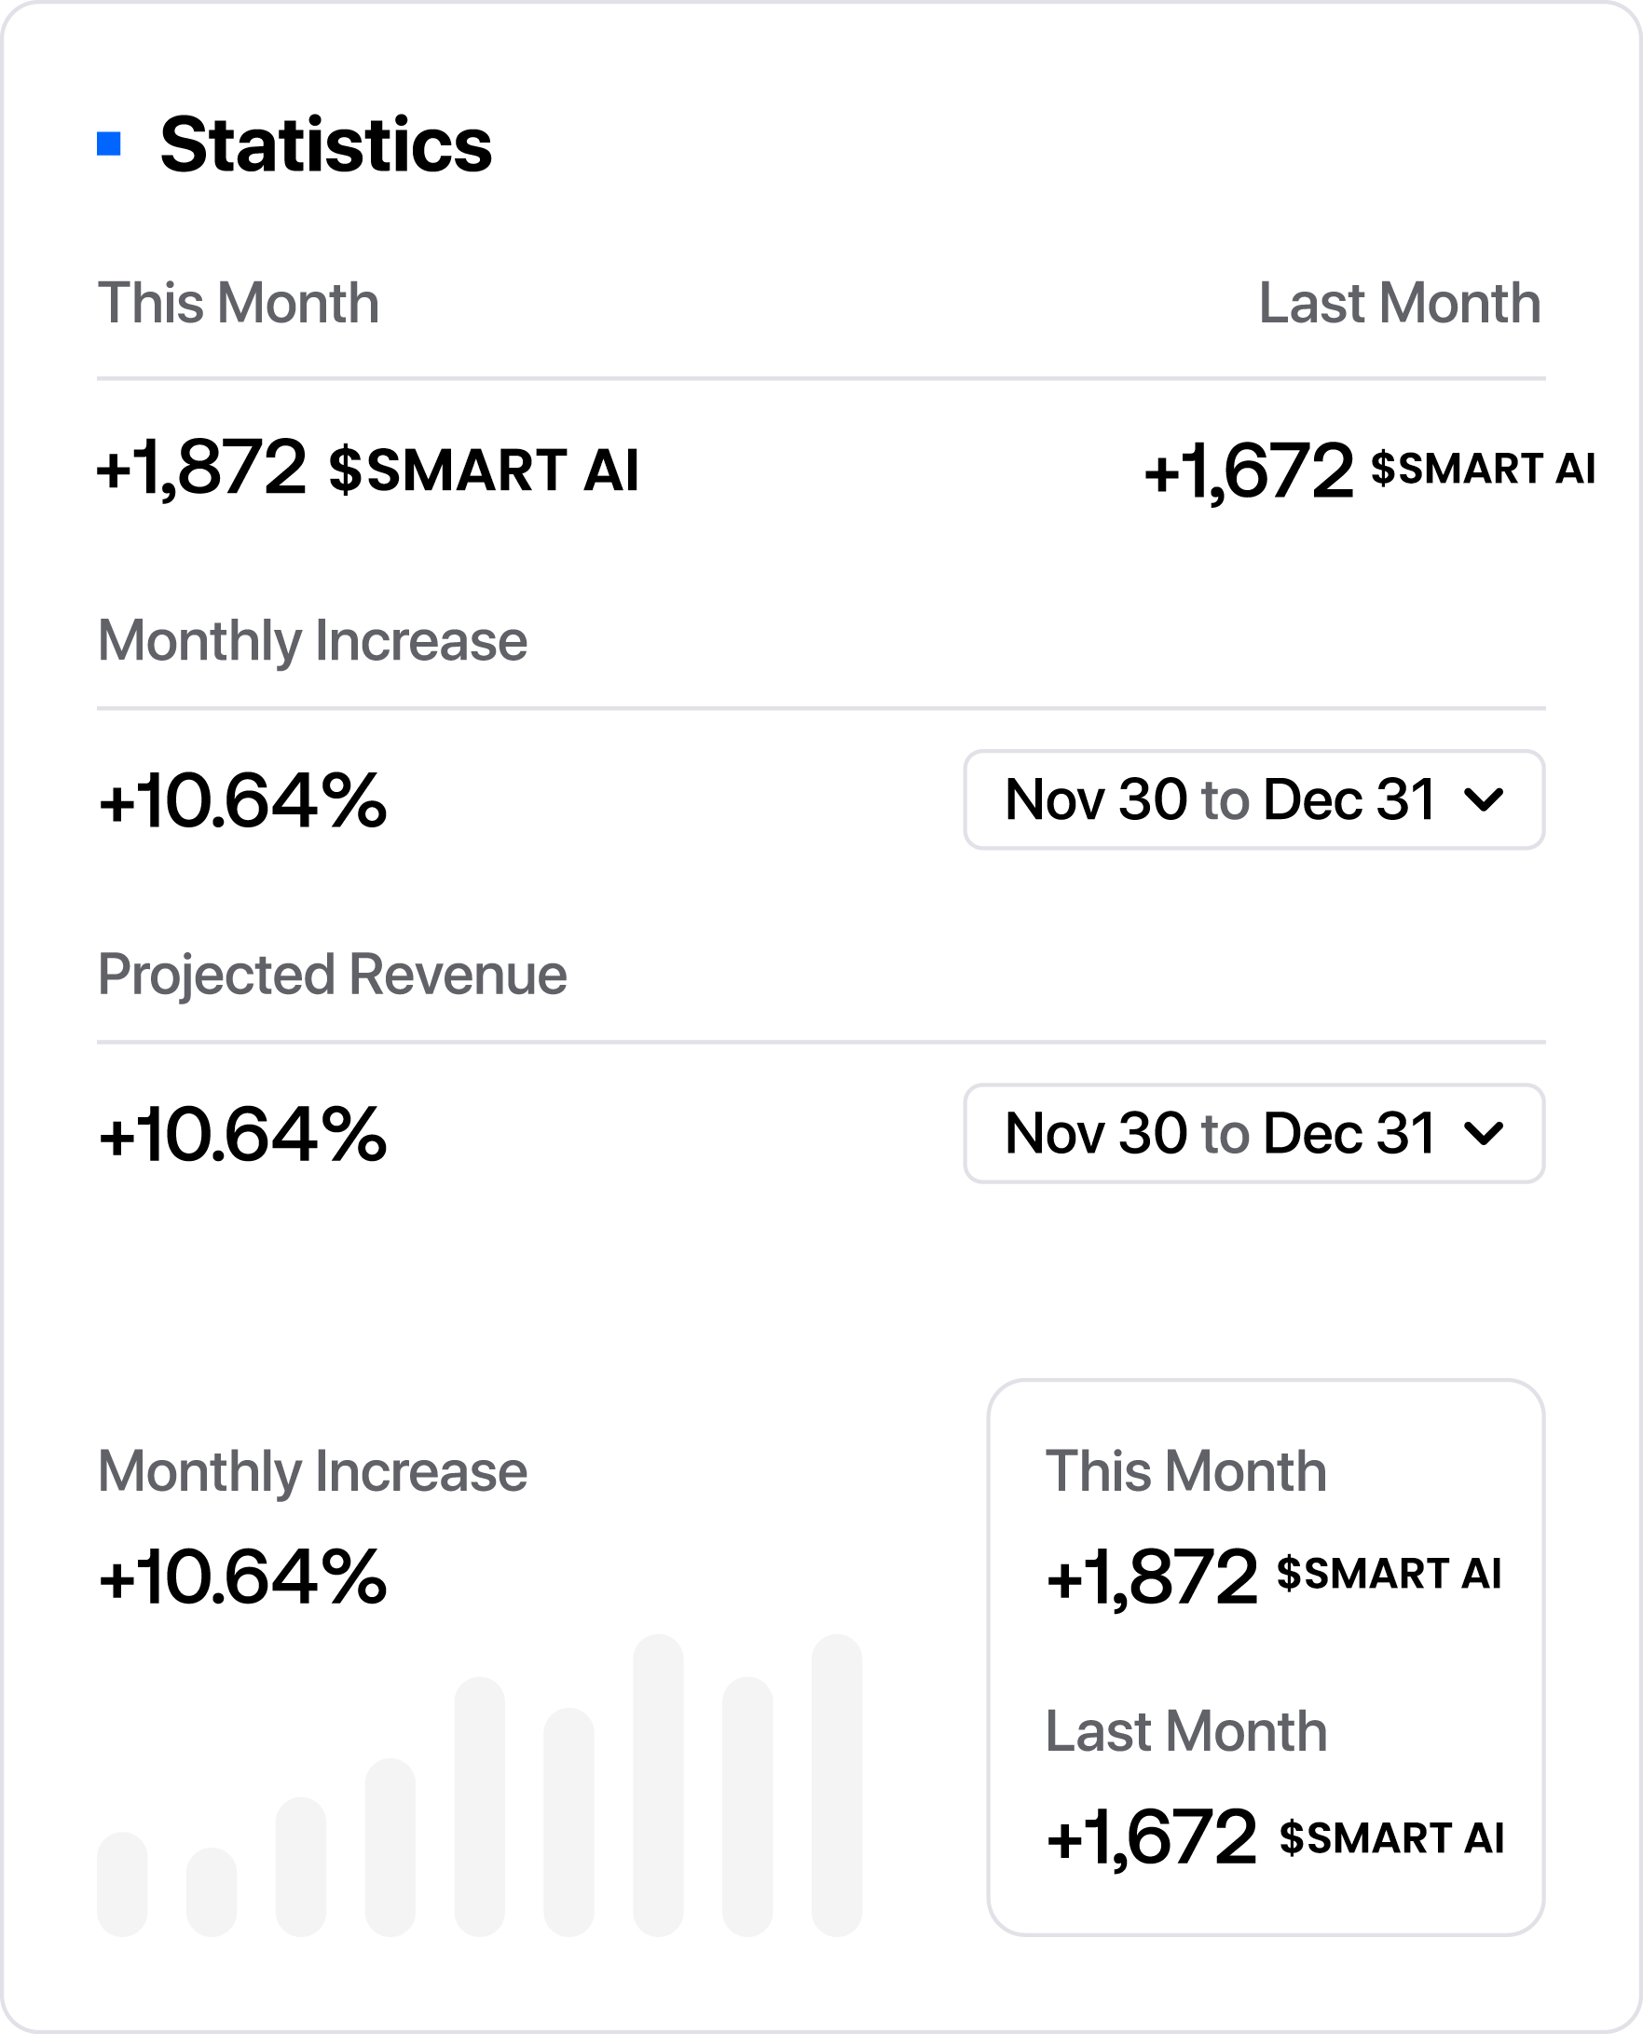Click Last Month label inside the bottom-right card
This screenshot has width=1643, height=2034.
[1184, 1730]
